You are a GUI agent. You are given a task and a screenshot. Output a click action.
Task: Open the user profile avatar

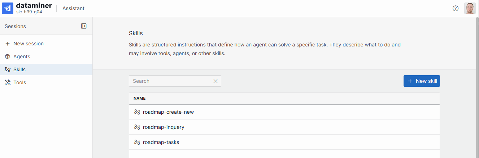[470, 8]
